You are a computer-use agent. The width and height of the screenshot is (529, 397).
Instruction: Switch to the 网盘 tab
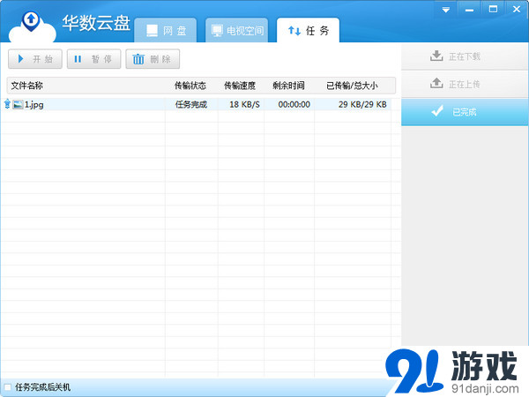click(166, 30)
